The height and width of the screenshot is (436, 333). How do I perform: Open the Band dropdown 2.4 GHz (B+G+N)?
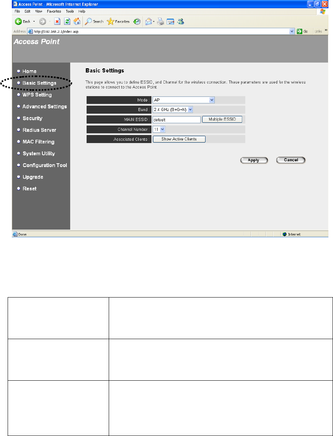pos(173,109)
